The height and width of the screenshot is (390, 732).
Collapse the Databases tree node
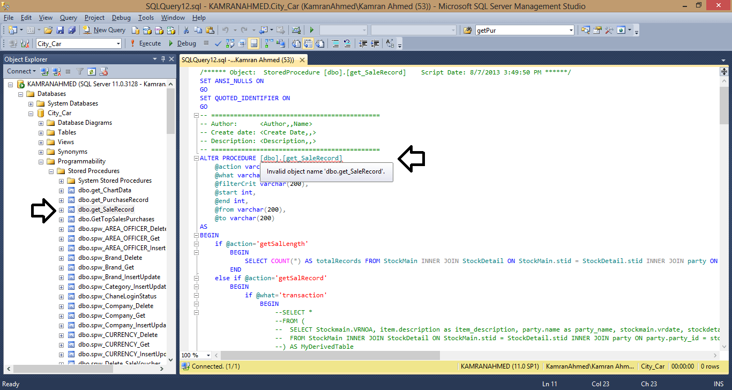click(x=21, y=94)
